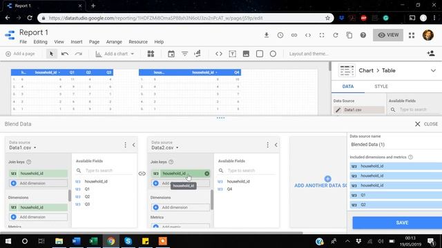Collapse Data2.csv panel arrow

tap(276, 145)
